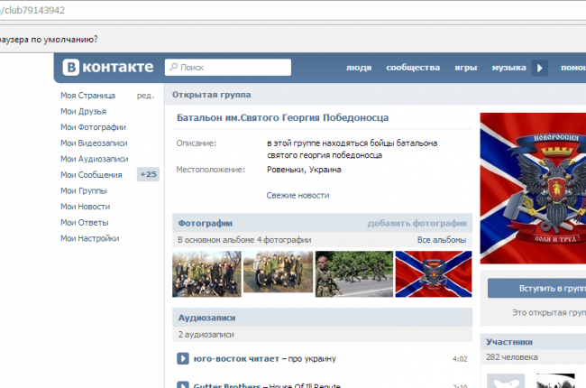Open the сообщества menu item
The width and height of the screenshot is (586, 388).
(413, 68)
